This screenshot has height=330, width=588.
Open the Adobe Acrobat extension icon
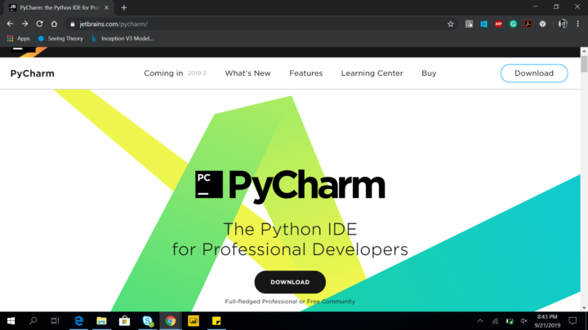pos(528,24)
